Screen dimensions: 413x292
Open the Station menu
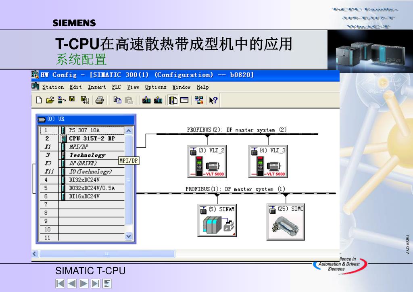pos(53,87)
